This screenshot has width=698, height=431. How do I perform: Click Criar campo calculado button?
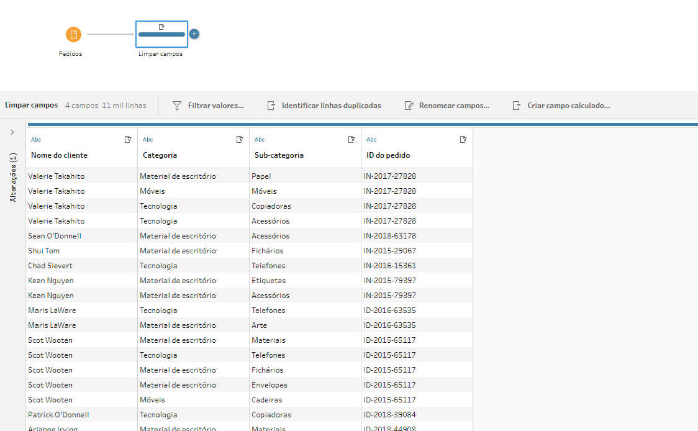[561, 106]
